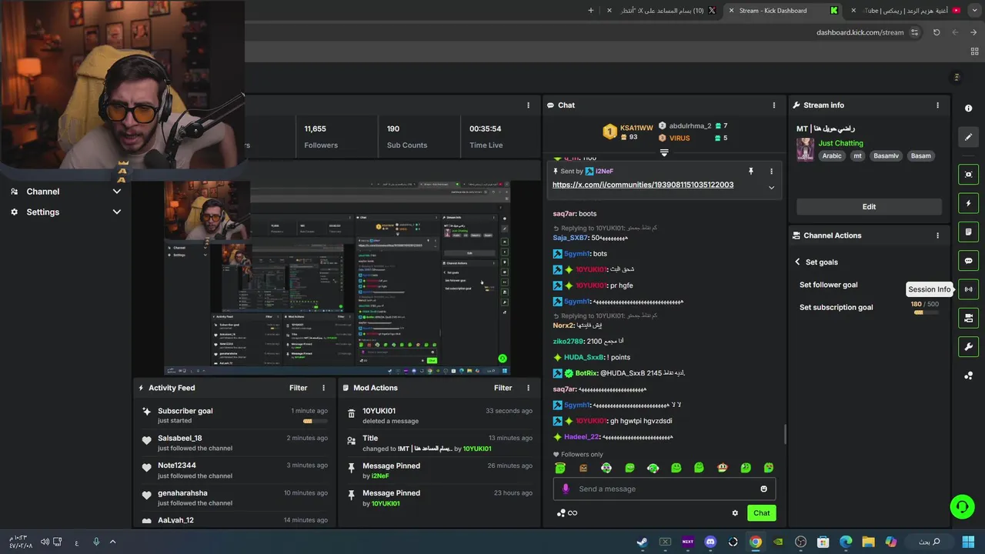Click in the Send a message field
985x554 pixels.
tap(664, 489)
